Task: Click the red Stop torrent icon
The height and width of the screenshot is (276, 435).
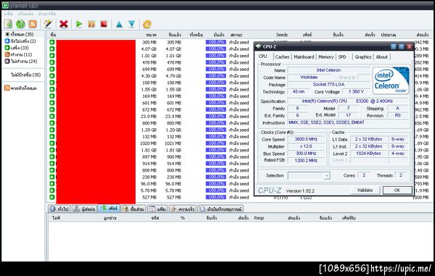Action: pyautogui.click(x=104, y=24)
